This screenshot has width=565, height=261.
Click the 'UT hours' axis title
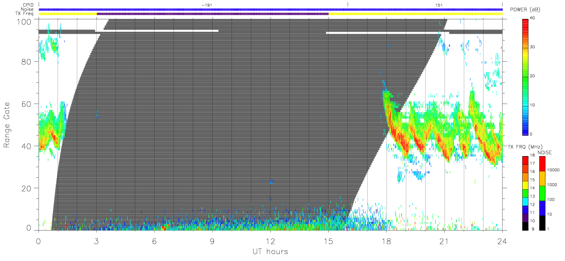pos(271,251)
